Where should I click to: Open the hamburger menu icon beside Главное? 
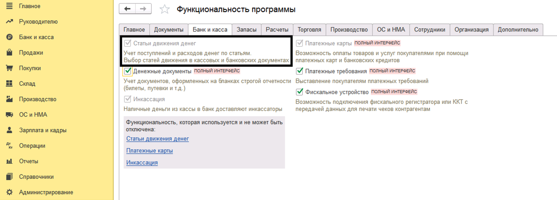pos(9,6)
